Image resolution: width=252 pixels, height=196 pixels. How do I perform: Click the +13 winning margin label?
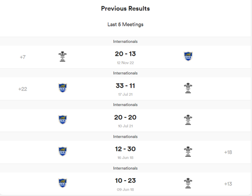[228, 184]
